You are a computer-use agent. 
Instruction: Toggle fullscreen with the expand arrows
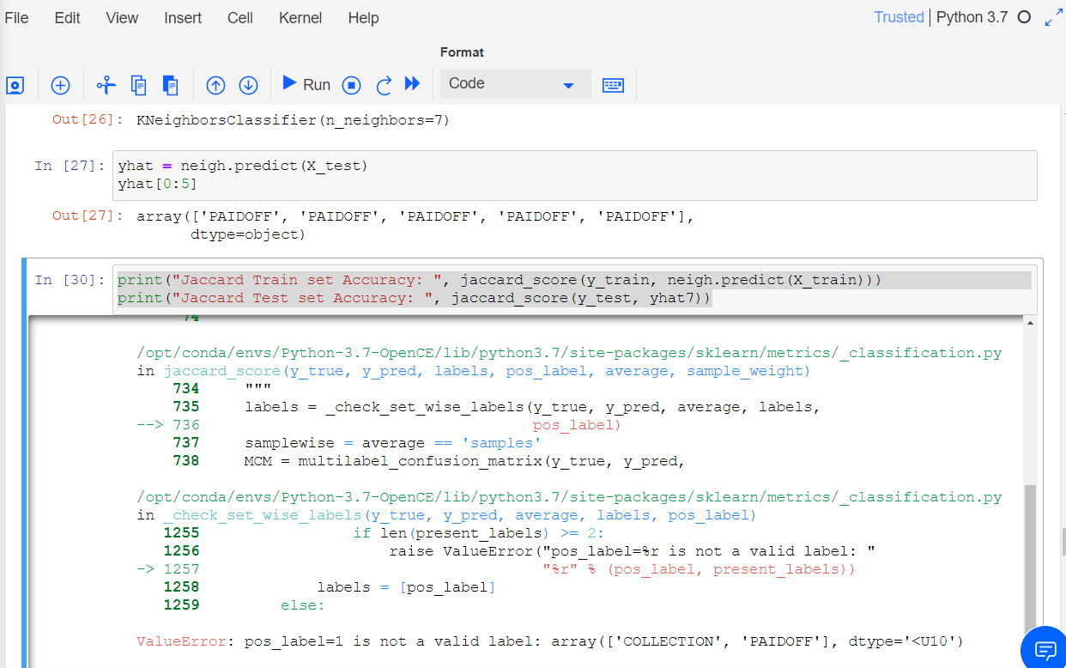click(1054, 15)
